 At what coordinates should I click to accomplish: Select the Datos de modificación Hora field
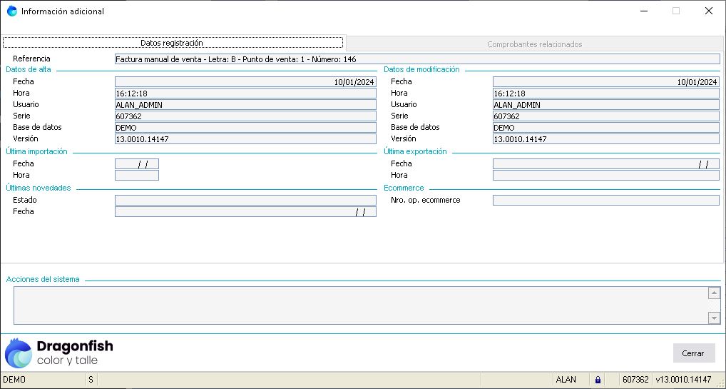click(606, 94)
